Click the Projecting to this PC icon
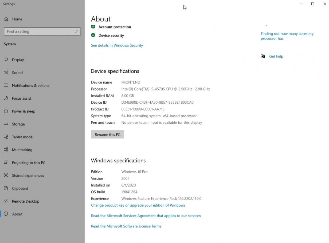The height and width of the screenshot is (243, 329). click(x=6, y=162)
